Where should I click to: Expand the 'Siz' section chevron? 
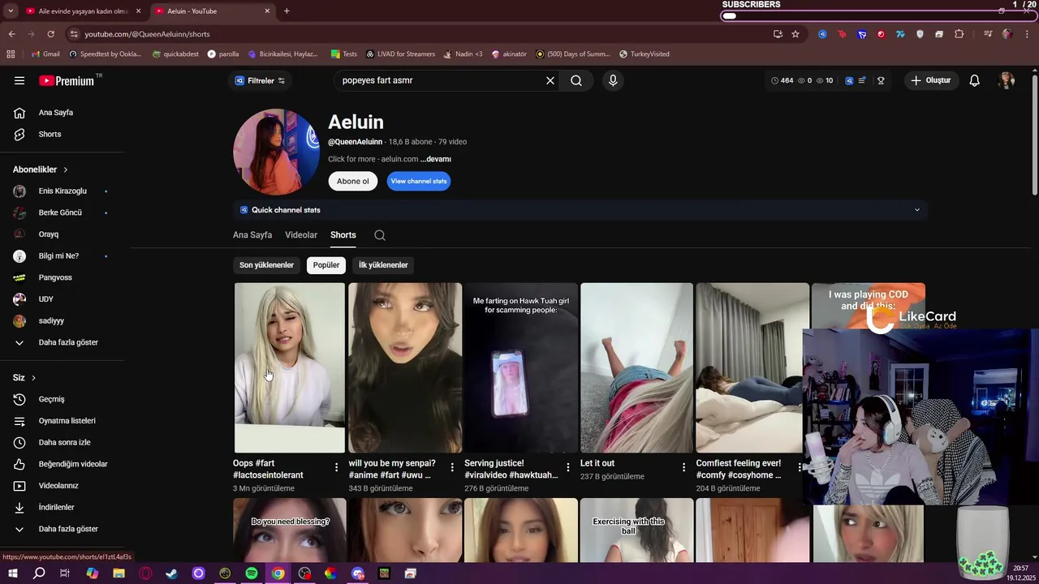(33, 378)
